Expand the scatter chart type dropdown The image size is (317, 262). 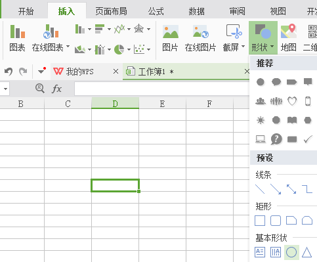pos(148,49)
